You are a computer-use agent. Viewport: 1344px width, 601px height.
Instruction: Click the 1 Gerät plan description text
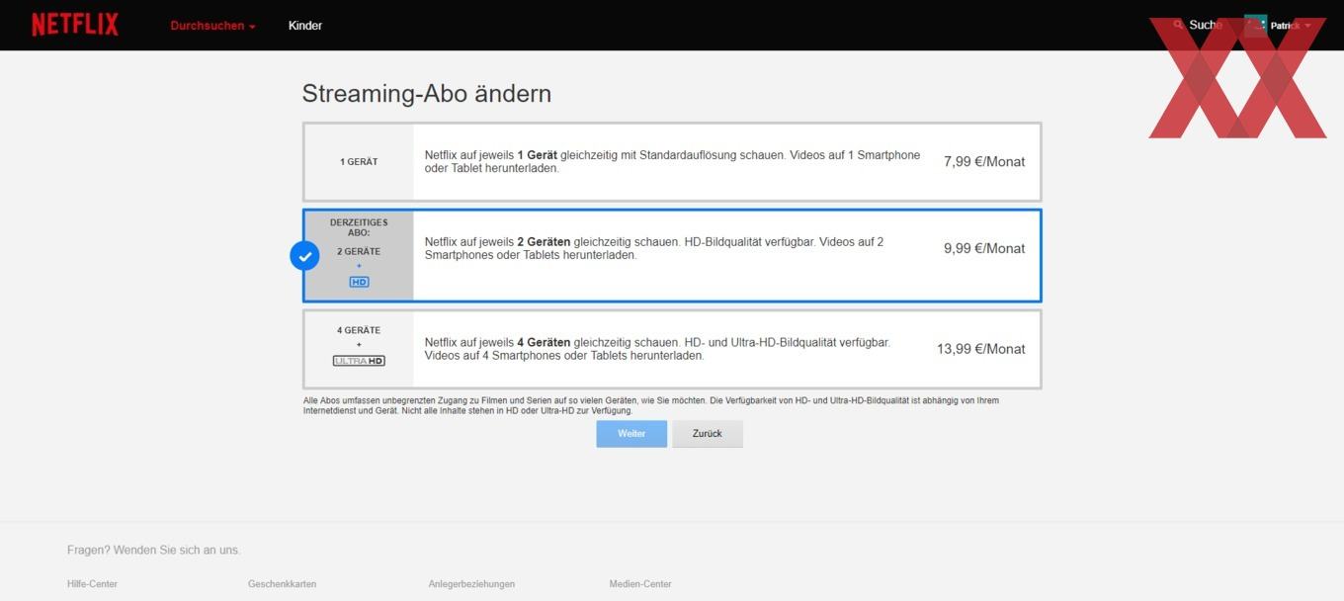(672, 162)
